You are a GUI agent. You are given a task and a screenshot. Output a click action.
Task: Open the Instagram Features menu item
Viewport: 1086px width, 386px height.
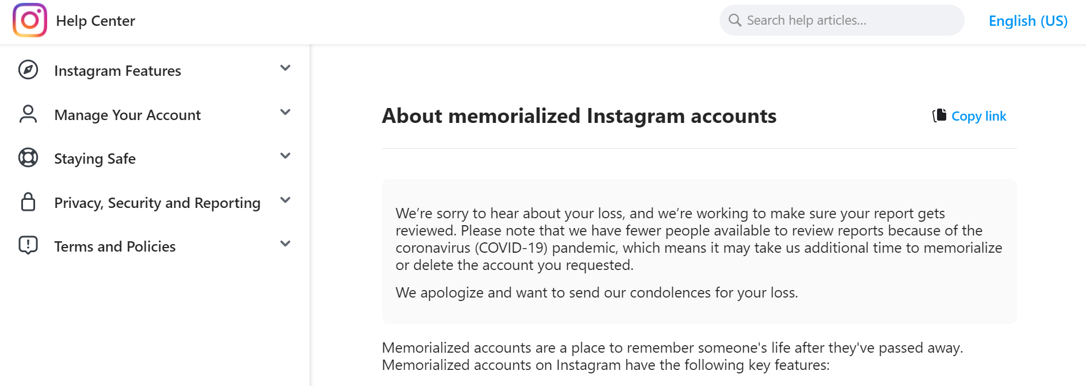click(155, 70)
